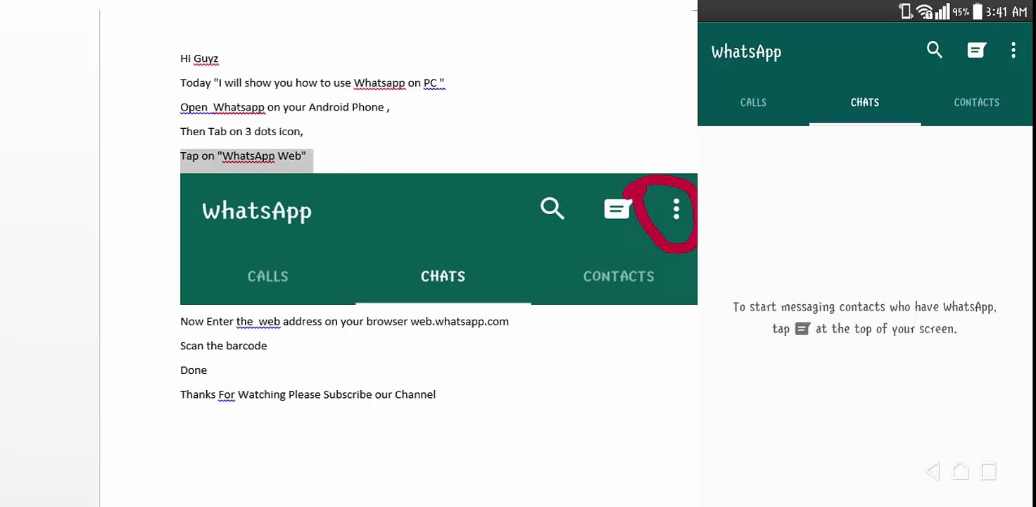Image resolution: width=1036 pixels, height=507 pixels.
Task: Click the line starting "Today "I will show you"
Action: [x=312, y=83]
